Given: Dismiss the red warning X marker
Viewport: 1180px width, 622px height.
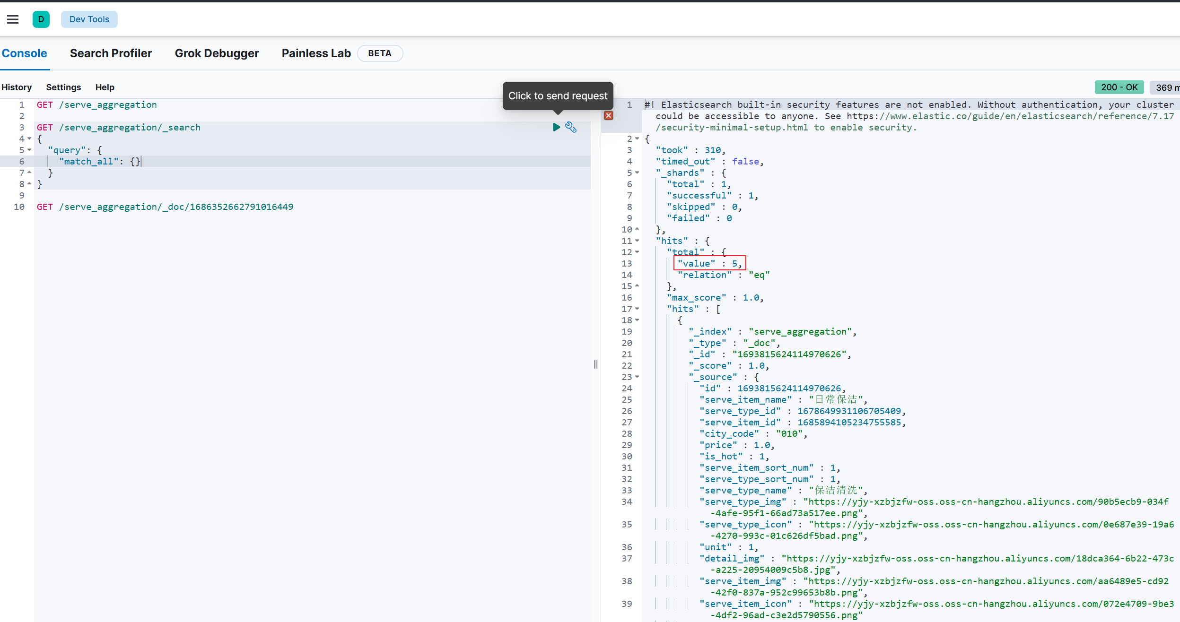Looking at the screenshot, I should (x=609, y=116).
